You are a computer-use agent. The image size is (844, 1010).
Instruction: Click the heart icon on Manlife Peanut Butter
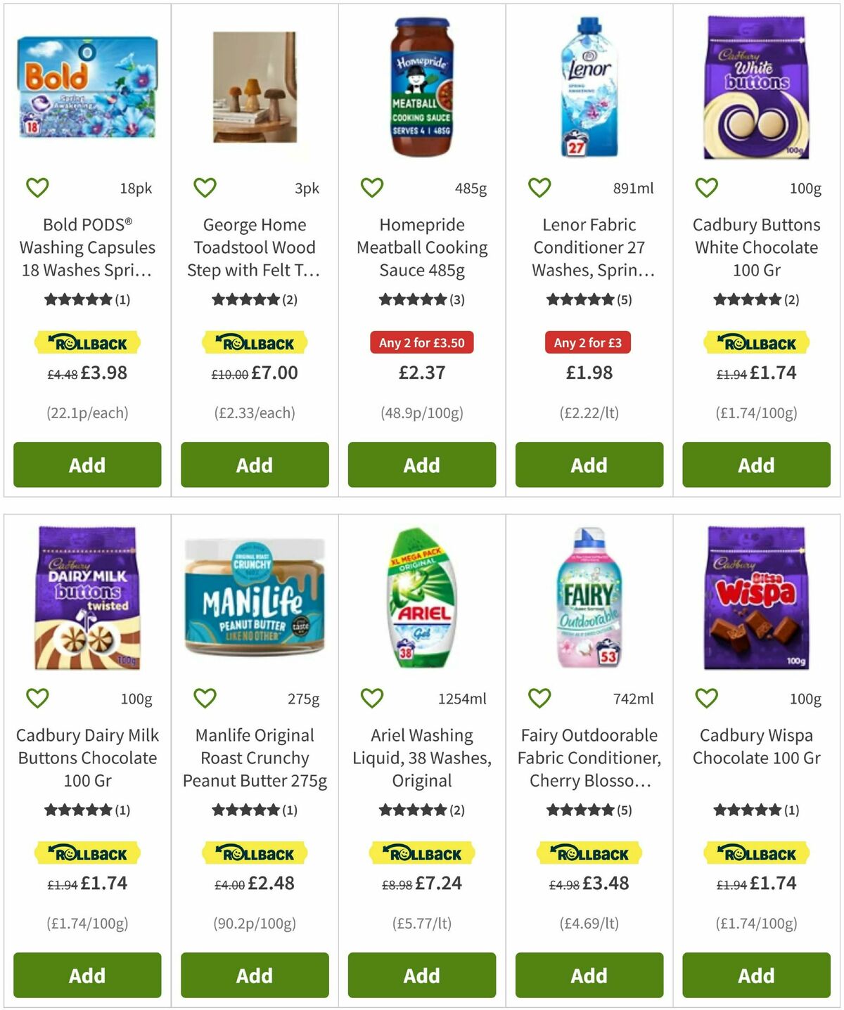(x=204, y=698)
